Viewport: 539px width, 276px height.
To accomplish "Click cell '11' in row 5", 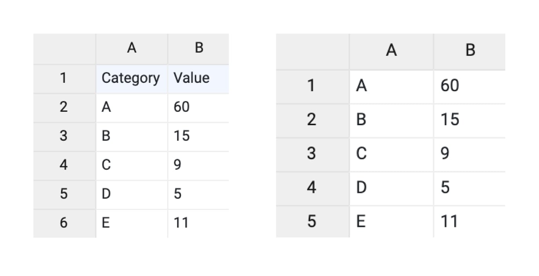I will pos(468,221).
